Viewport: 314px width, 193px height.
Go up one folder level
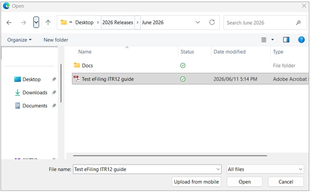pyautogui.click(x=48, y=23)
